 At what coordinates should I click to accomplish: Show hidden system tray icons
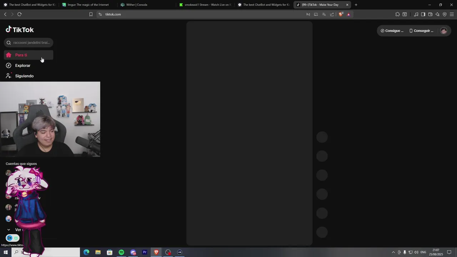point(393,252)
